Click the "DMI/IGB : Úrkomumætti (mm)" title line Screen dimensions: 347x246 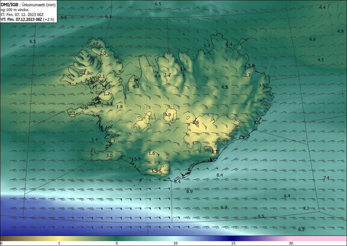pyautogui.click(x=28, y=5)
